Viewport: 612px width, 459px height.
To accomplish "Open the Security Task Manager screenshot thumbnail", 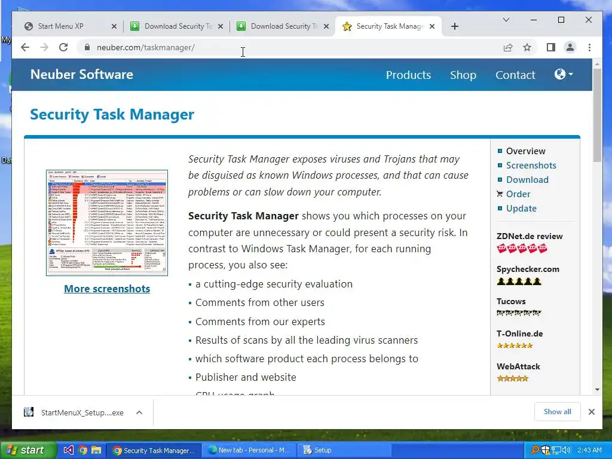I will click(107, 223).
